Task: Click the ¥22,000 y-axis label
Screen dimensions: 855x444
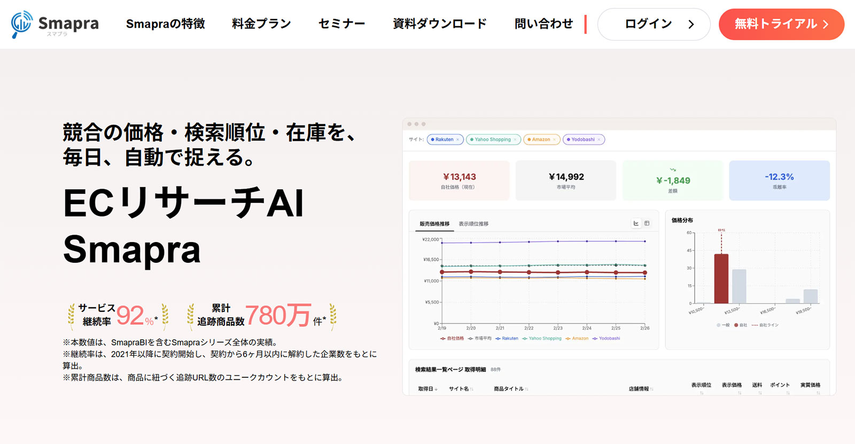Action: [x=430, y=239]
